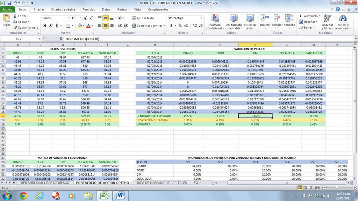Viewport: 358px width, 201px height.
Task: Save workbook with the floppy disk icon
Action: (9, 3)
